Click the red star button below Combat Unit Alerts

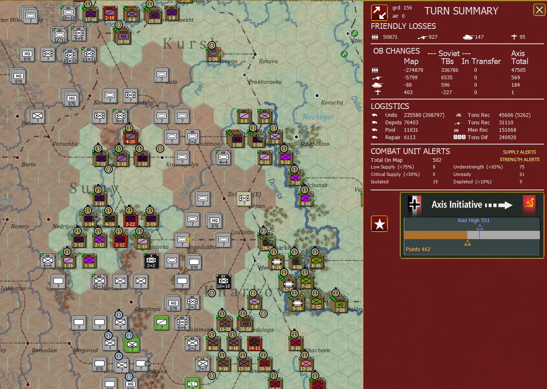pyautogui.click(x=379, y=224)
